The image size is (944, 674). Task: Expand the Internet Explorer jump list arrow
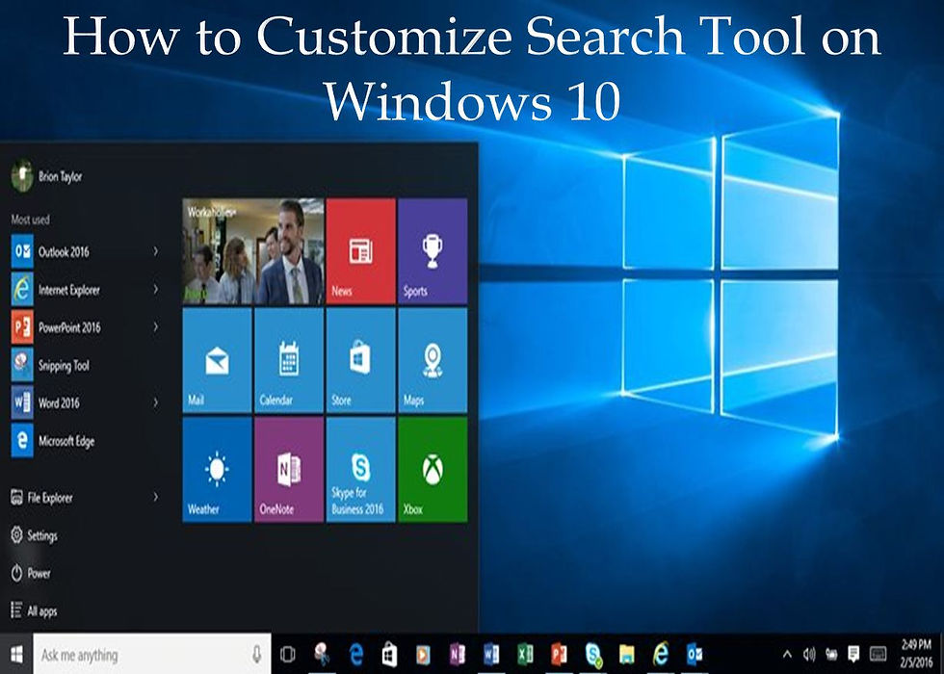coord(155,289)
